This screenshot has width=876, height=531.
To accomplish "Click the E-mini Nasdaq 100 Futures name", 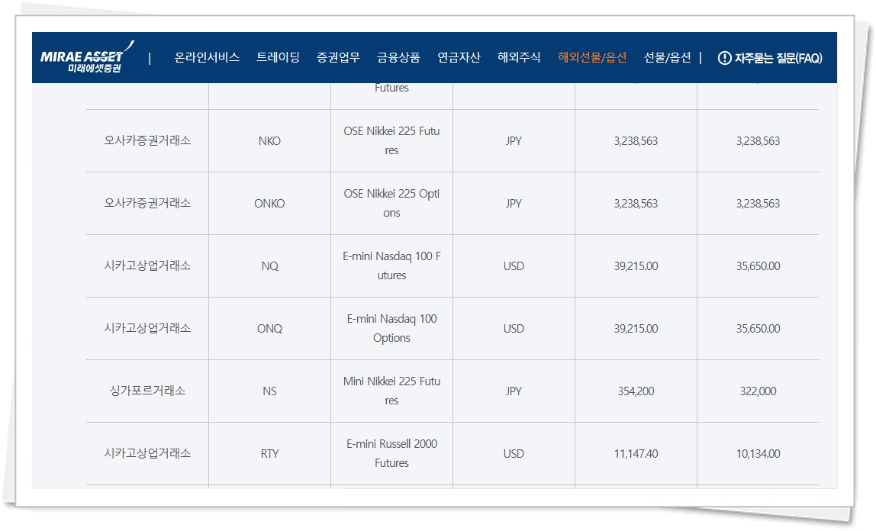I will click(x=391, y=266).
